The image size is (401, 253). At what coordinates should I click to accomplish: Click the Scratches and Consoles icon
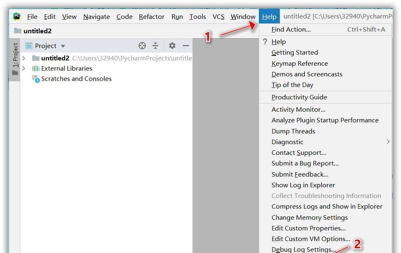36,79
